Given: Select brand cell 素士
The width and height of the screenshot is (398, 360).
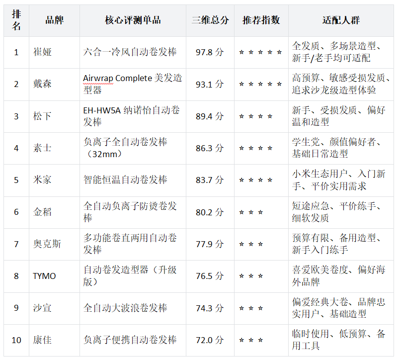Looking at the screenshot, I should tap(54, 148).
